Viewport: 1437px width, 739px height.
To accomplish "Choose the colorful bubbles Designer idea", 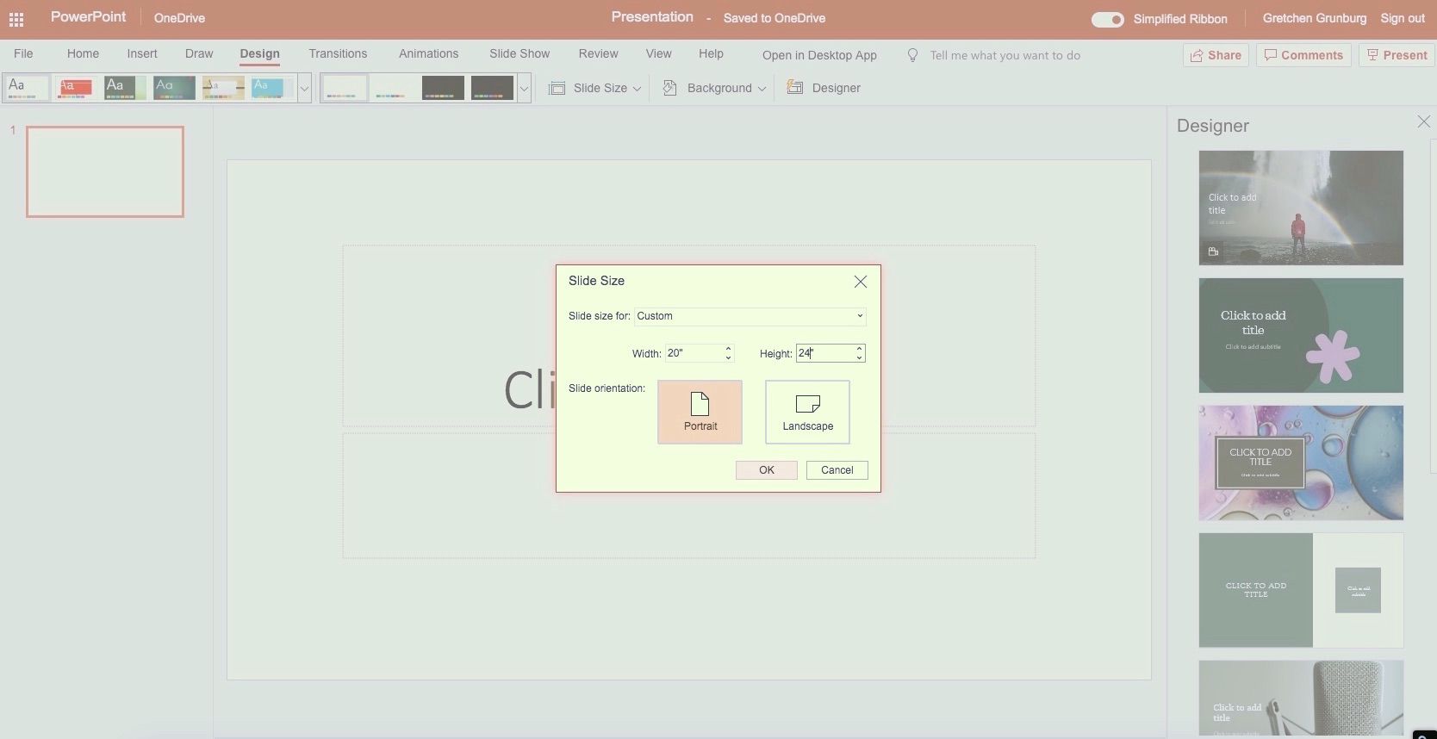I will (x=1301, y=463).
